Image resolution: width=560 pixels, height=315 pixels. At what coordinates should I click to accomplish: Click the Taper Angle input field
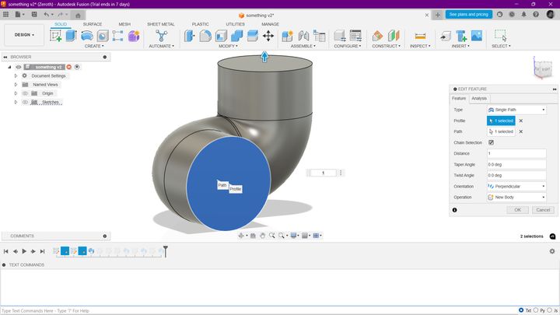tap(516, 165)
